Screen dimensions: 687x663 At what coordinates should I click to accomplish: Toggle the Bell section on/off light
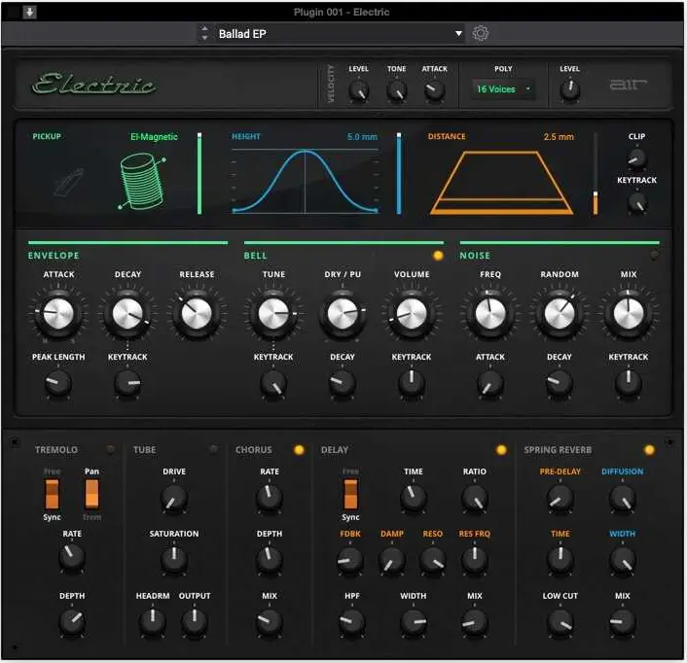pyautogui.click(x=437, y=256)
